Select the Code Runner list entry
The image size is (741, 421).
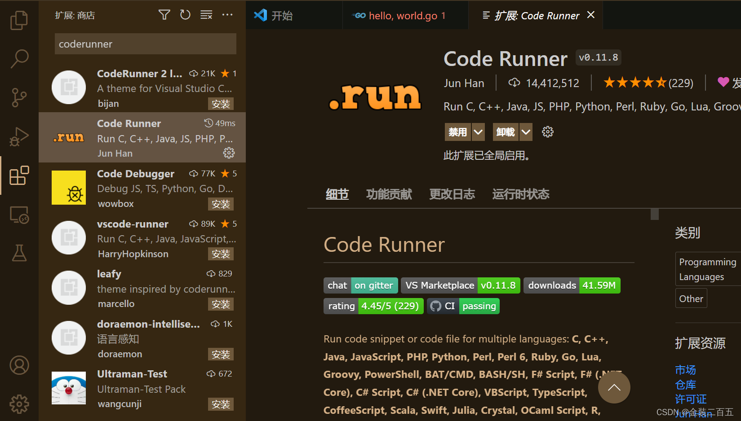click(142, 137)
